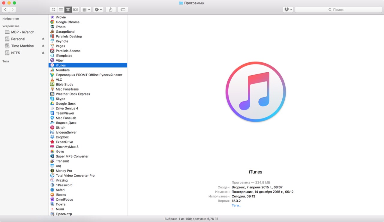384x222 pixels.
Task: Select Mac FoneTrans in list
Action: [88, 89]
